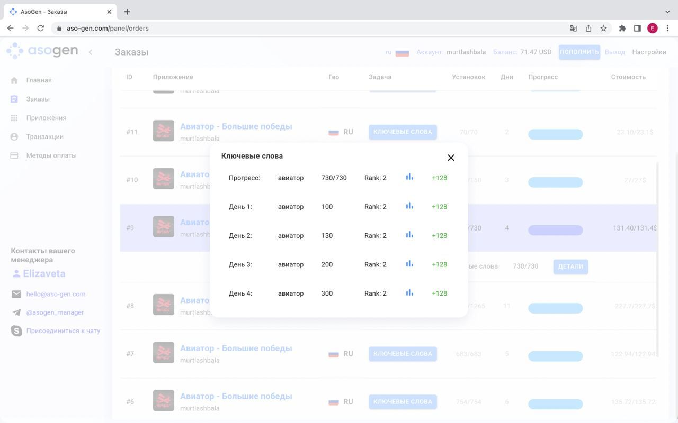Click the asogen logo
This screenshot has width=678, height=423.
[42, 51]
